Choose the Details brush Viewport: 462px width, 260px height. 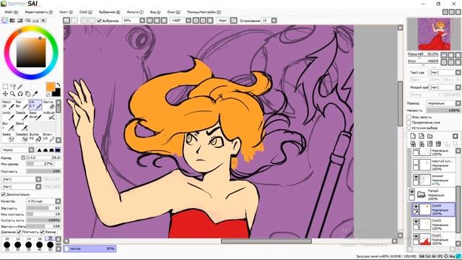click(22, 116)
